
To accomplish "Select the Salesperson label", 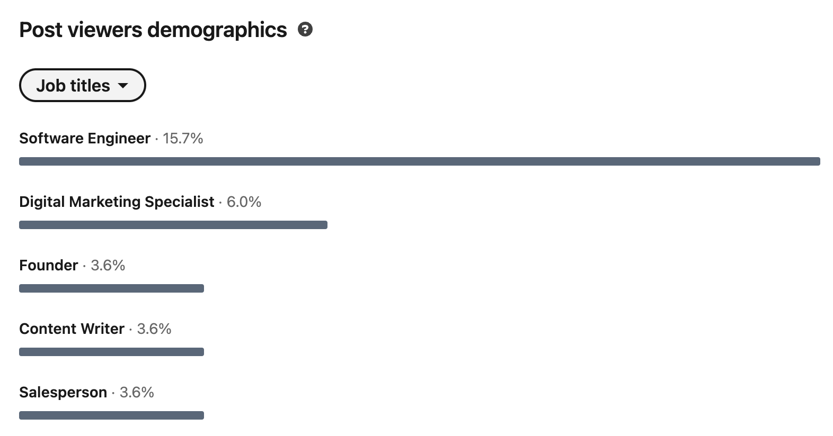I will 63,392.
